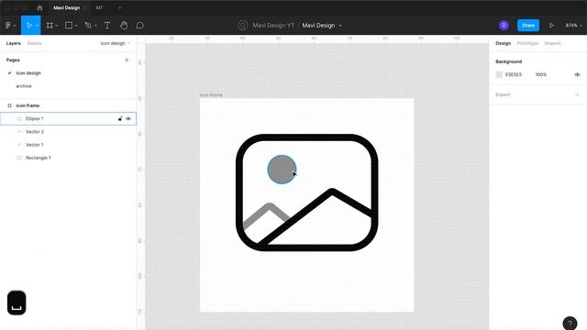Click the user avatar D

(504, 26)
